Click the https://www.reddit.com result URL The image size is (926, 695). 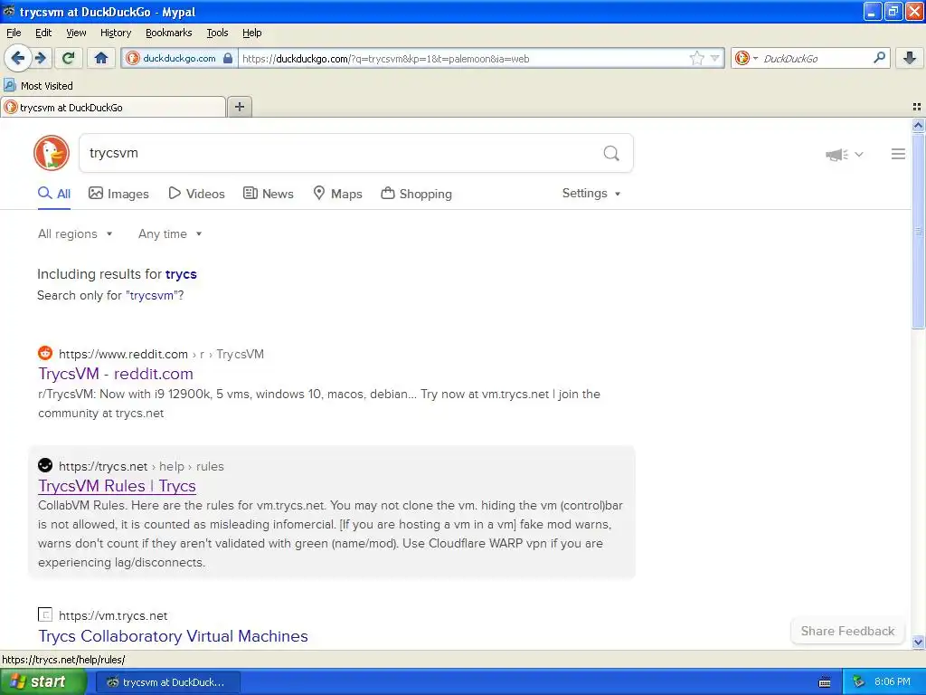(123, 354)
